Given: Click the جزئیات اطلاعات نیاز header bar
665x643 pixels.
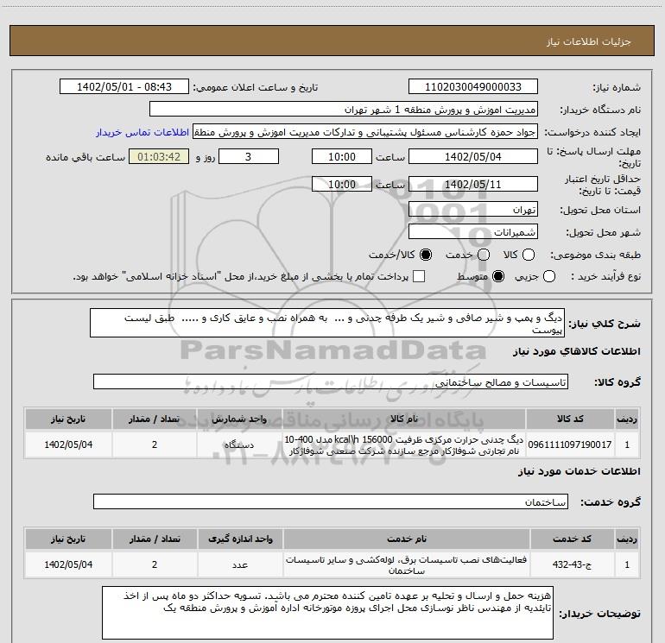Looking at the screenshot, I should [332, 41].
